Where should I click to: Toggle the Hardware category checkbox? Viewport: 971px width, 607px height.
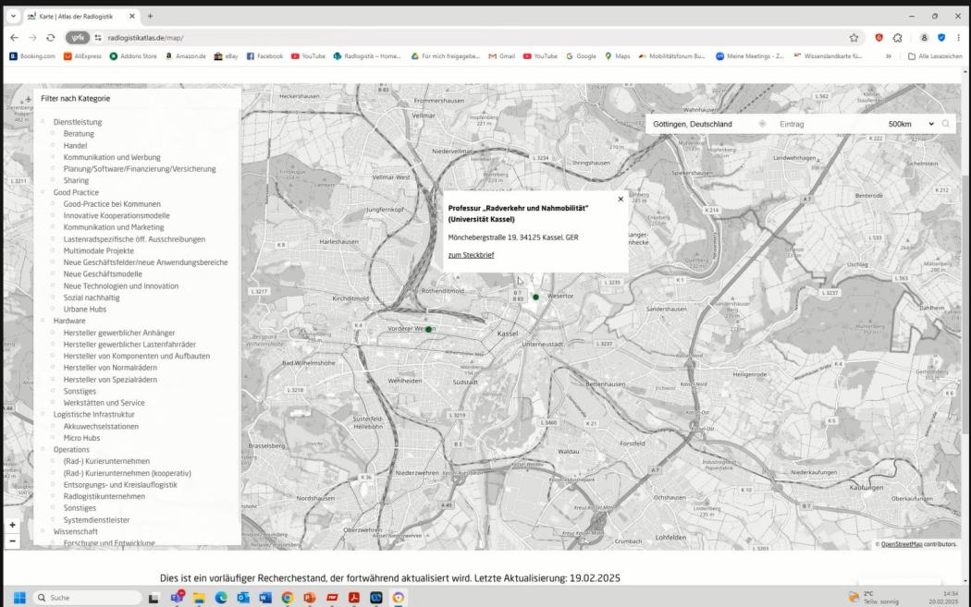[x=43, y=321]
